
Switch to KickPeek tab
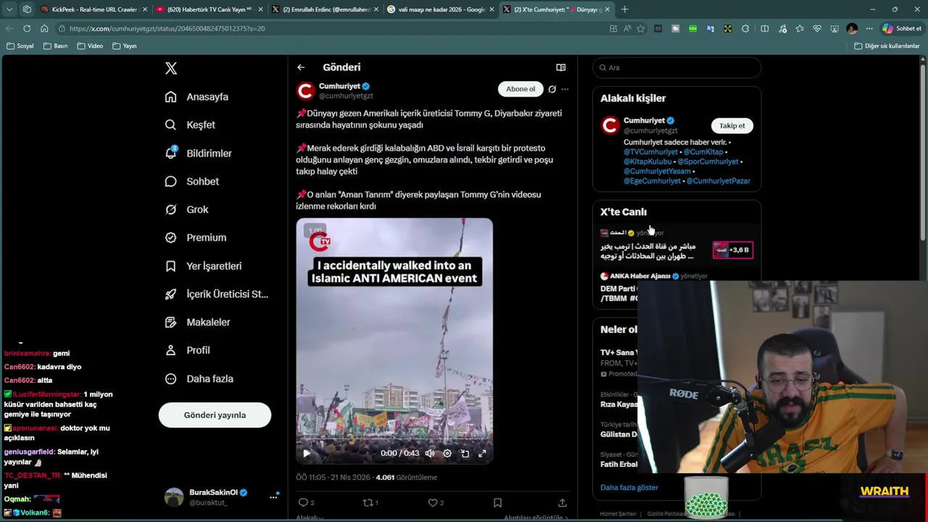[x=94, y=9]
